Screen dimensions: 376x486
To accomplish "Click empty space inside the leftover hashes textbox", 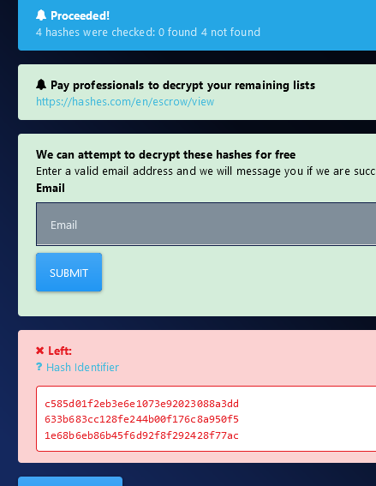I will coord(307,418).
